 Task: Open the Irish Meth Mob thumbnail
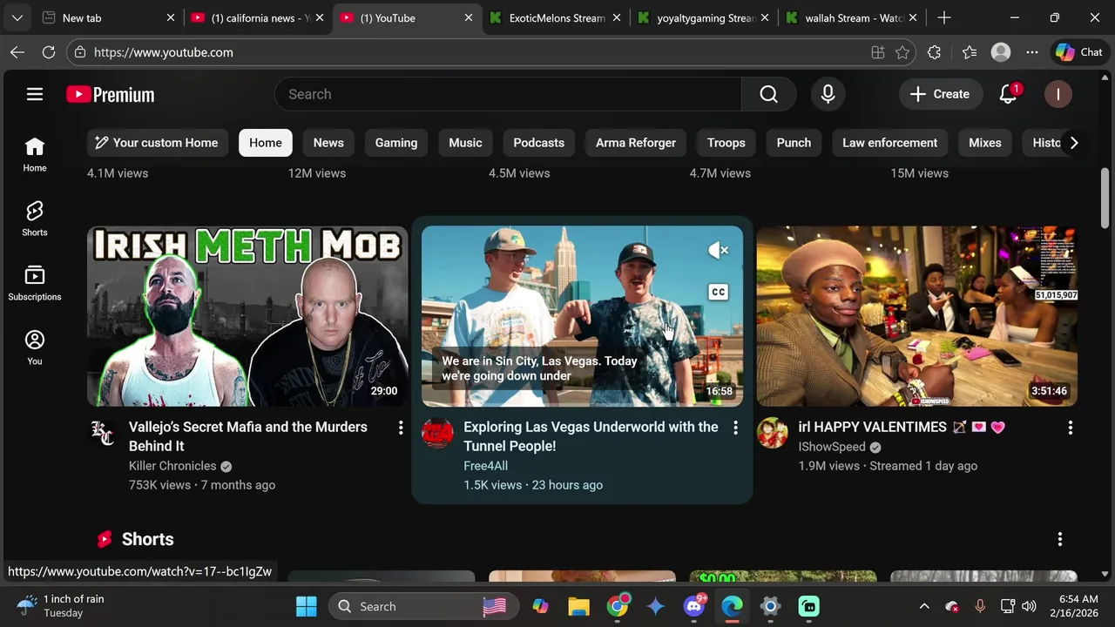coord(247,316)
